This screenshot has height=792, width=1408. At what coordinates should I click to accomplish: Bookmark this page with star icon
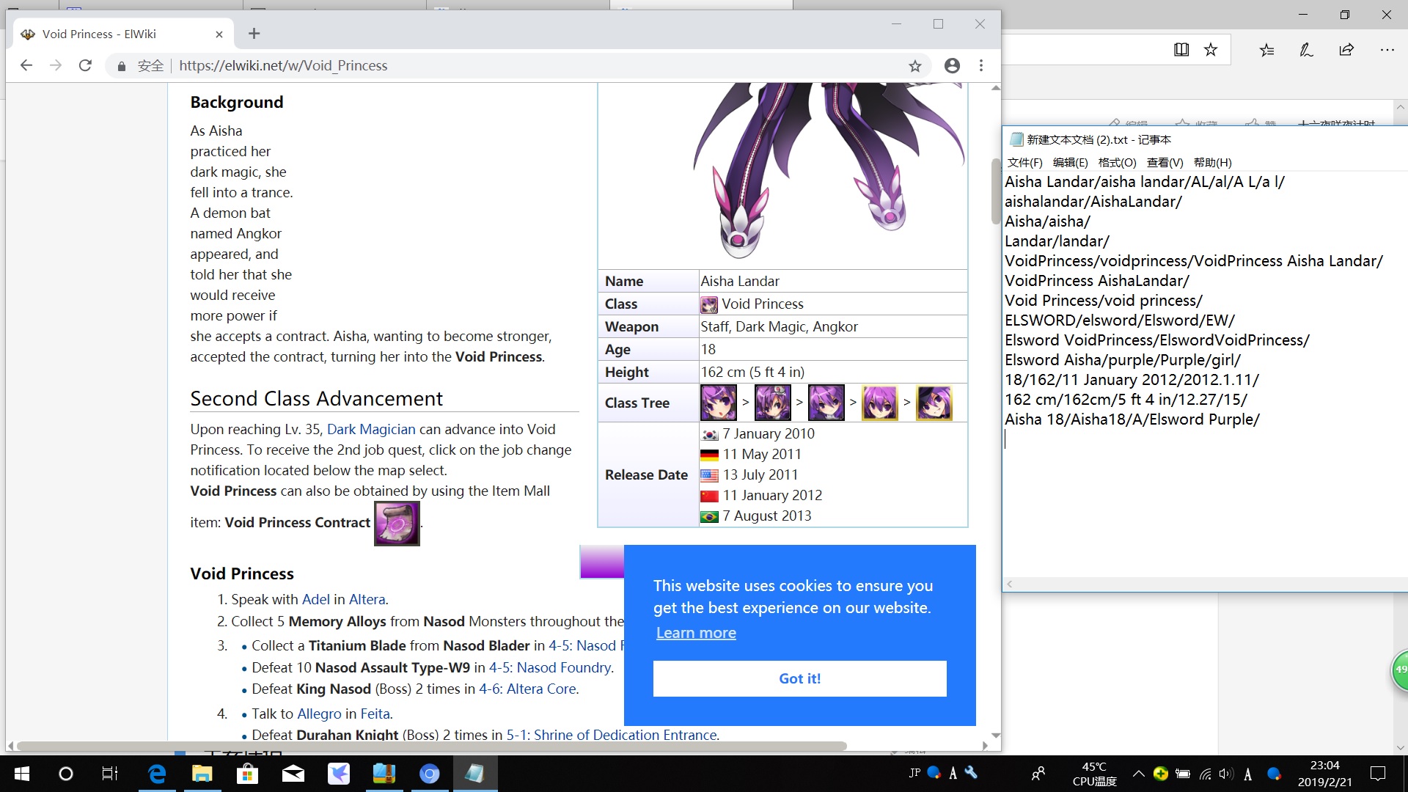pos(914,66)
